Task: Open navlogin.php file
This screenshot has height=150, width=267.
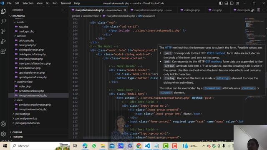Action: [26, 31]
